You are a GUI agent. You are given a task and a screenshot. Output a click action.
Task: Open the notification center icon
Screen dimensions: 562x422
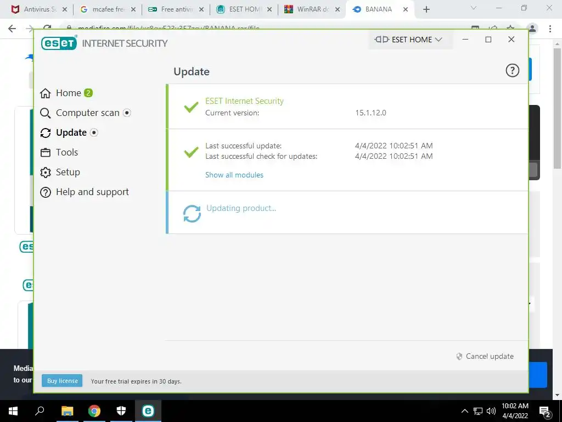pos(544,411)
